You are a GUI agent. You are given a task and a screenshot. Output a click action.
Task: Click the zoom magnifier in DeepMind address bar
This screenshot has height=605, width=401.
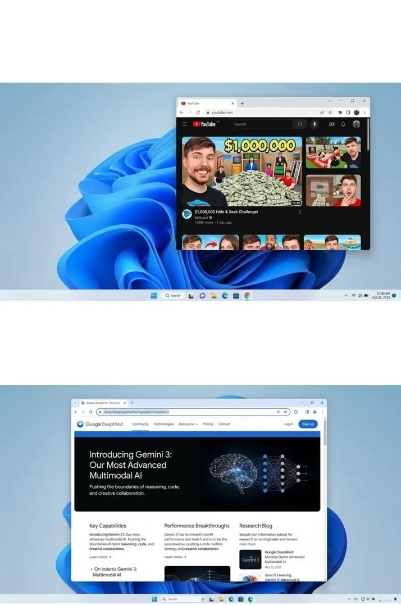tap(279, 412)
